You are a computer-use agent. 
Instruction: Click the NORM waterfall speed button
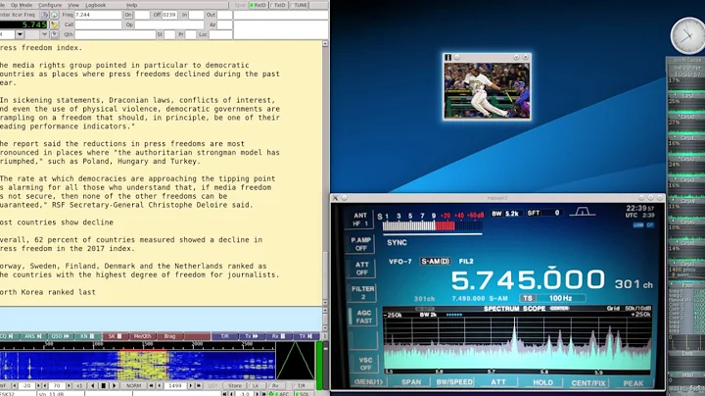point(133,385)
